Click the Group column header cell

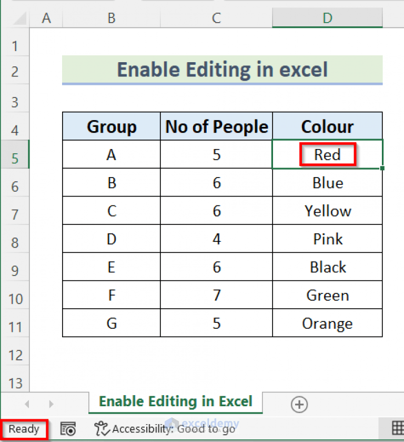tap(111, 126)
